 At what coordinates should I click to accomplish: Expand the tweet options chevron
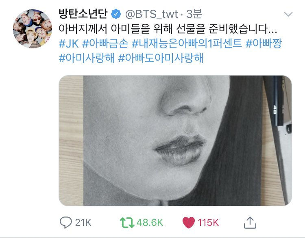click(x=288, y=14)
